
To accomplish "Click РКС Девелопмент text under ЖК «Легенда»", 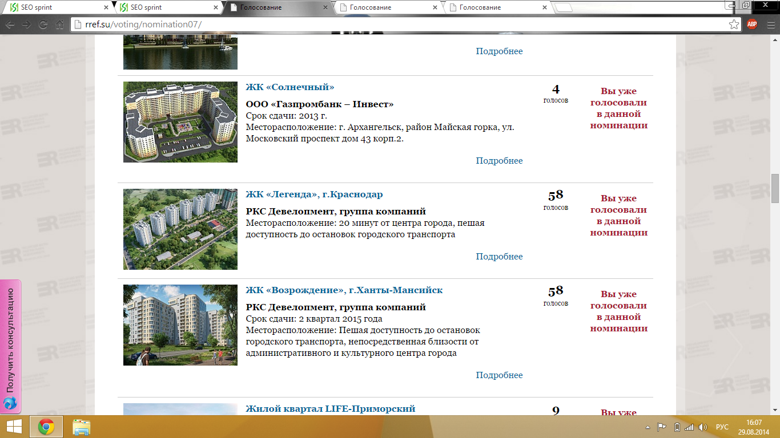I will point(336,212).
